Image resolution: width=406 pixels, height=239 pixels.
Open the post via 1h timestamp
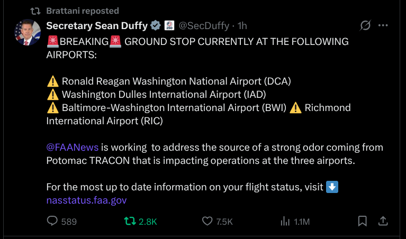click(x=242, y=25)
